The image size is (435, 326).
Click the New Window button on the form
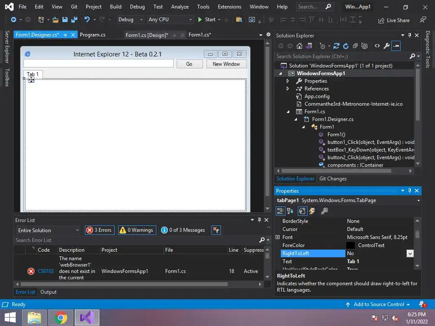(x=226, y=64)
